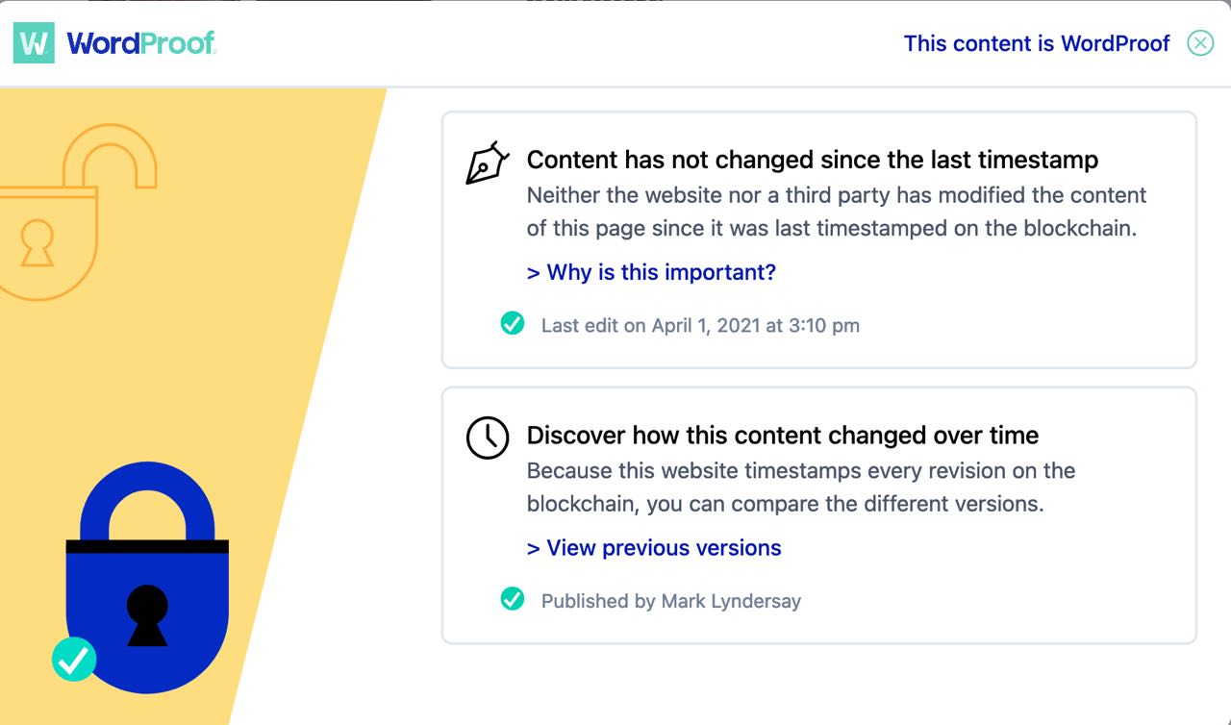Click the clock history icon
1231x725 pixels.
point(487,437)
